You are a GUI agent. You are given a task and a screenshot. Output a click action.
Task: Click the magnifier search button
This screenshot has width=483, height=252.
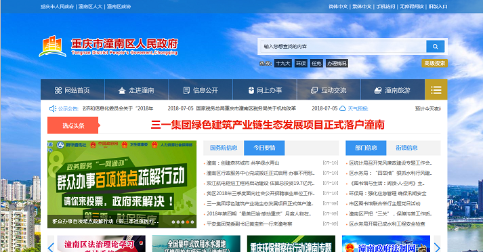click(x=435, y=47)
